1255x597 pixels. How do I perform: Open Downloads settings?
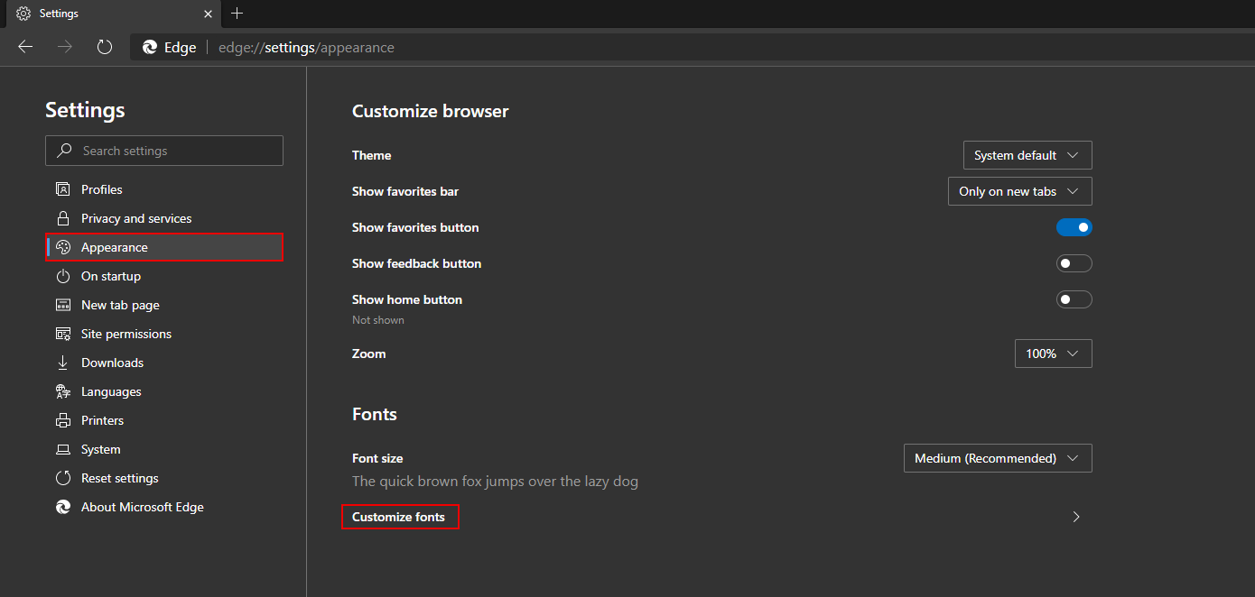[x=164, y=363]
